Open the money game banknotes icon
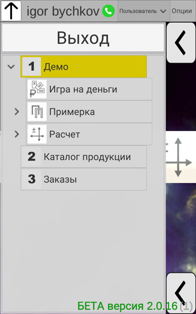196x314 pixels. pyautogui.click(x=37, y=89)
